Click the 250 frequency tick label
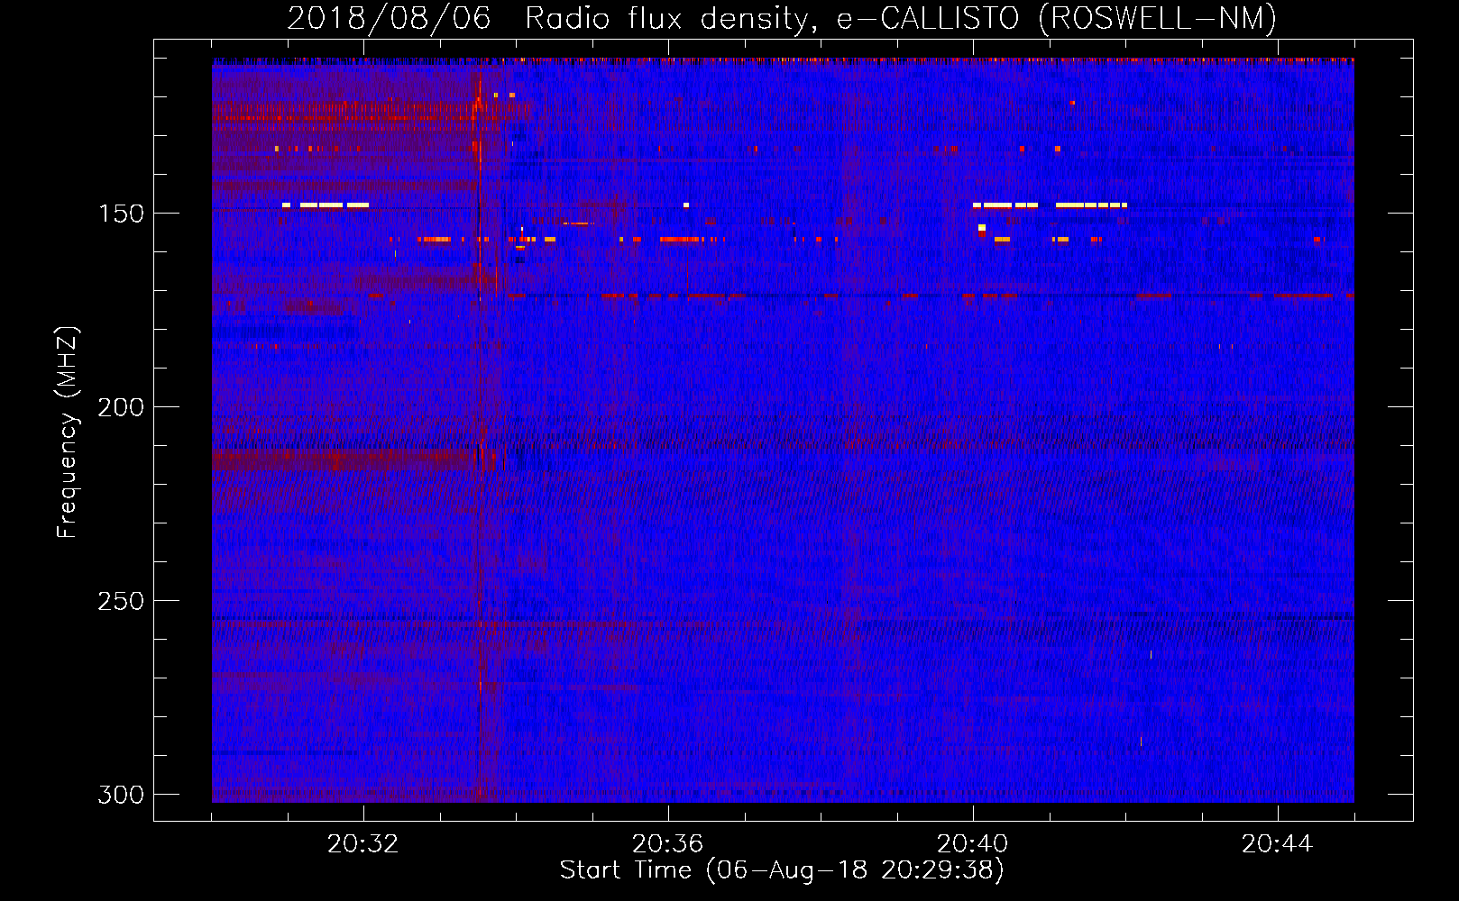This screenshot has width=1459, height=901. [x=120, y=601]
